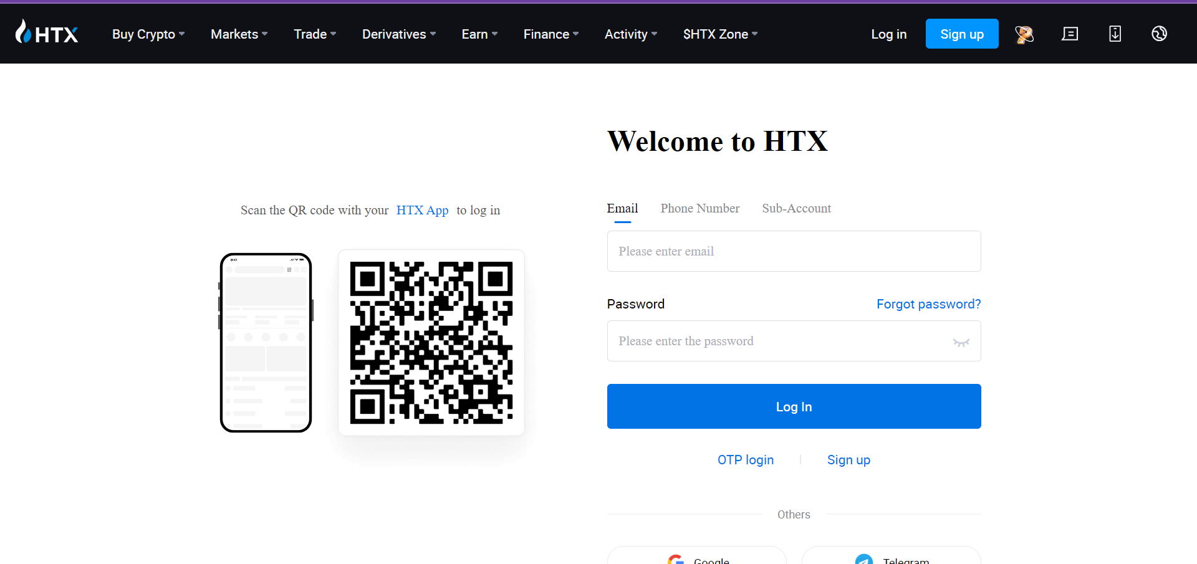Log in with Google button

tap(697, 557)
